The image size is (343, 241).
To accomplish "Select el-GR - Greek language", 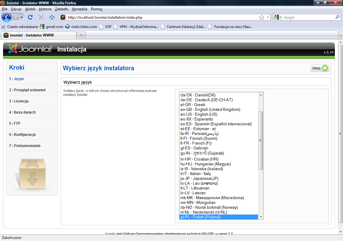I will pyautogui.click(x=219, y=105).
